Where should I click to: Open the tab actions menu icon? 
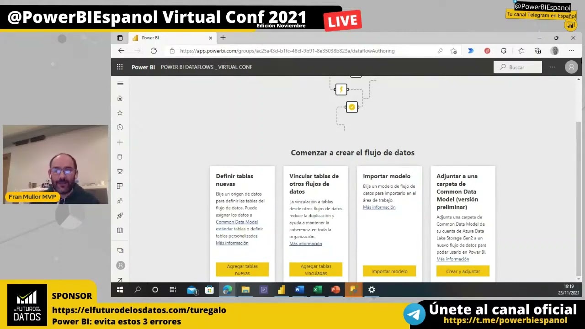[x=120, y=38]
